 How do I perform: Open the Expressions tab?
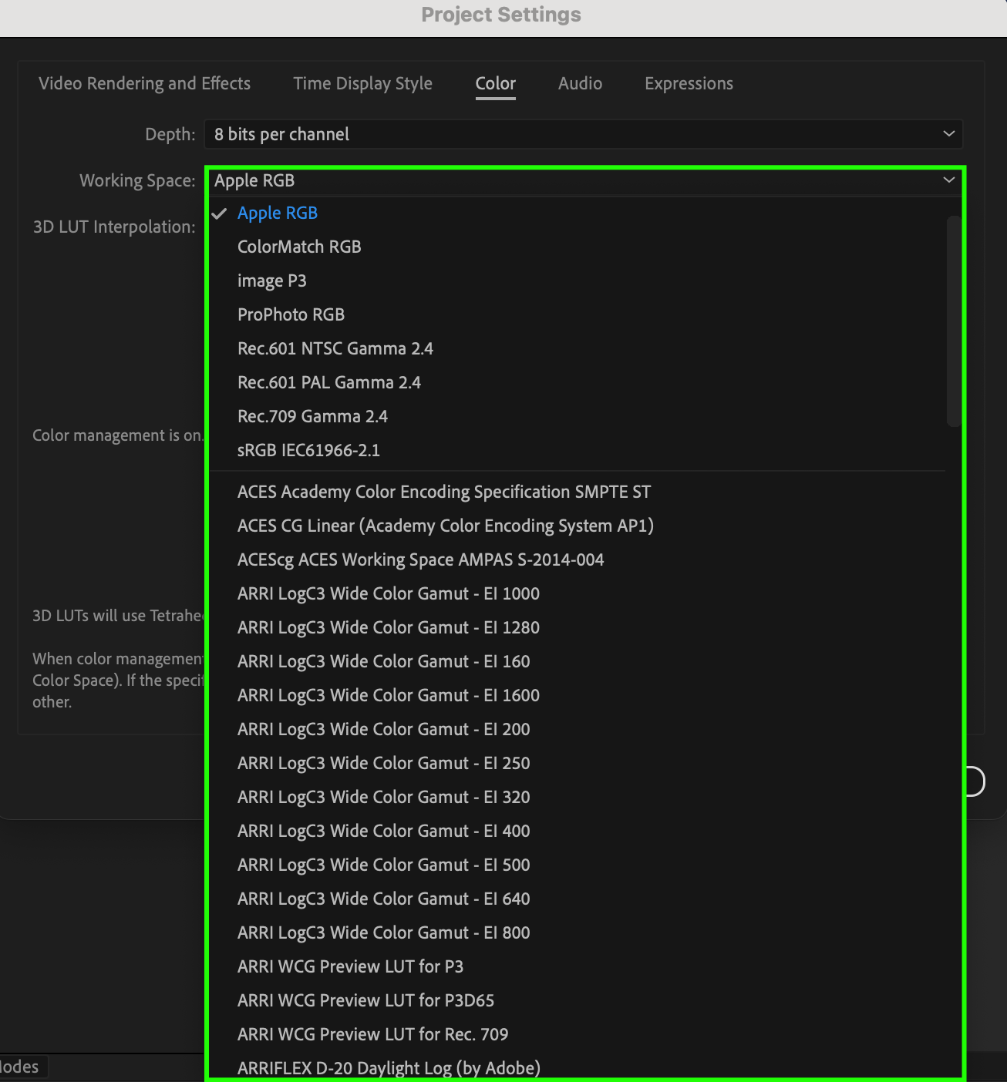point(689,83)
